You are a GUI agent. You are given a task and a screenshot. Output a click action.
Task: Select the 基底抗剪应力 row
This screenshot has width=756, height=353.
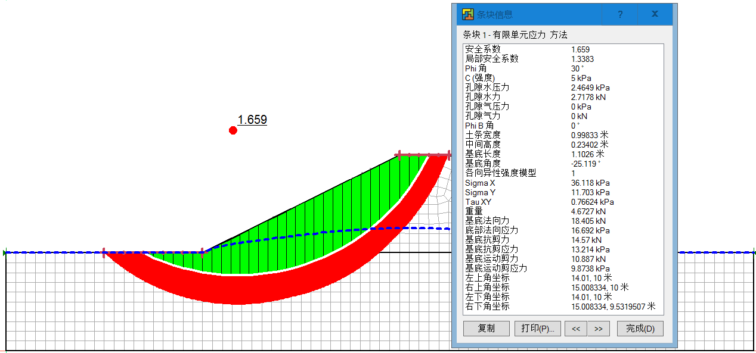(563, 249)
